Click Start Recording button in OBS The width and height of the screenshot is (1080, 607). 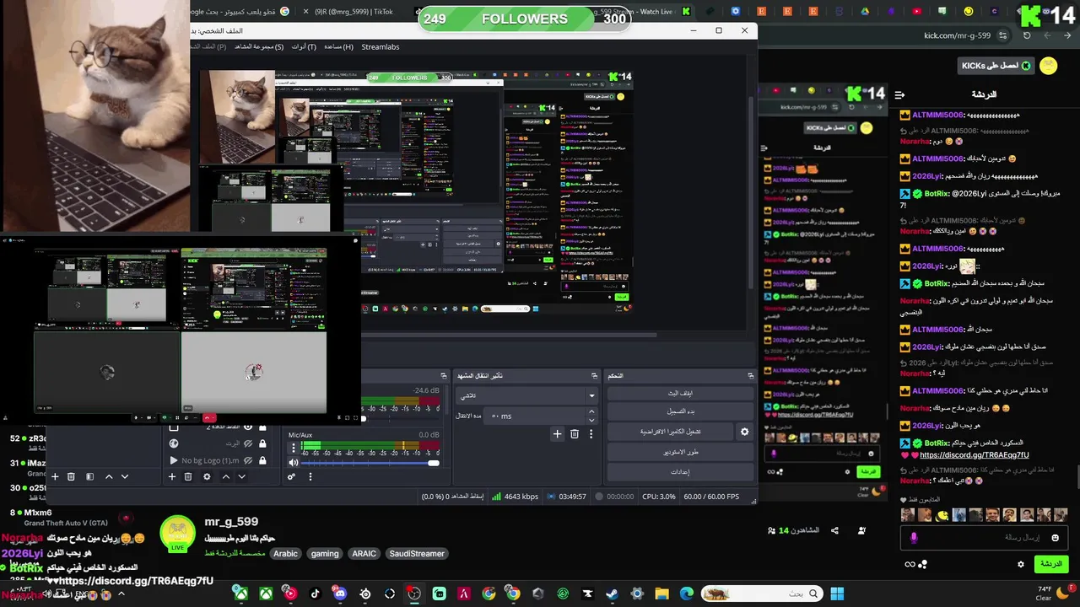click(x=680, y=411)
